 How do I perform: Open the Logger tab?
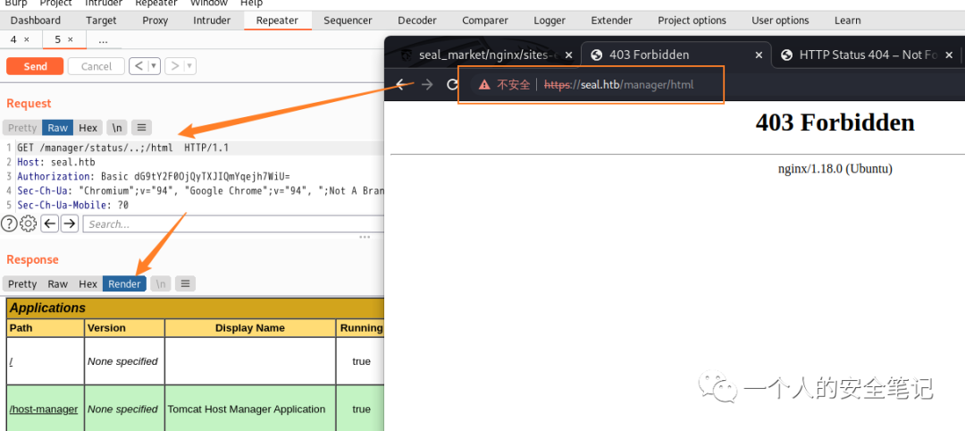pyautogui.click(x=550, y=21)
